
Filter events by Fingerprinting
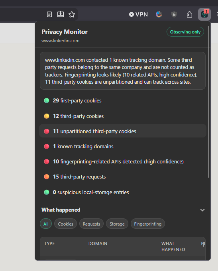click(x=148, y=224)
